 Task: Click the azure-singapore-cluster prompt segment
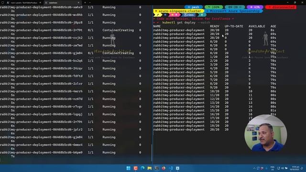tap(178, 11)
